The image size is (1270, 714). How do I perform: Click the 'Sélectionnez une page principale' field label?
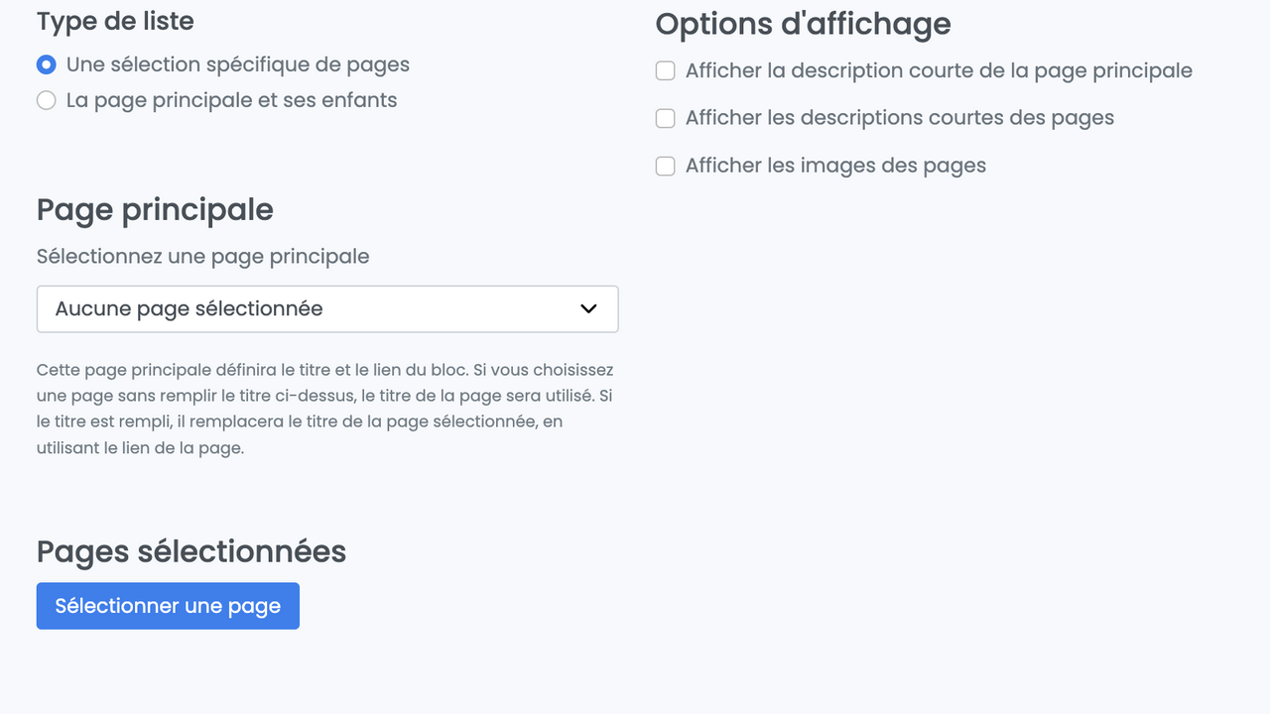point(202,257)
